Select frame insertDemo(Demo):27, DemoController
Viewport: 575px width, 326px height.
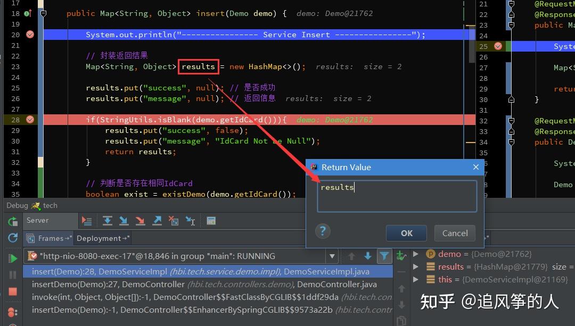[x=208, y=284]
